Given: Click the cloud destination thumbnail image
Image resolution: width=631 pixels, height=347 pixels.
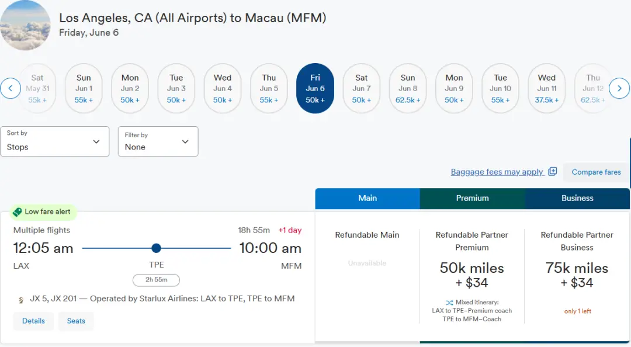Looking at the screenshot, I should click(x=25, y=25).
